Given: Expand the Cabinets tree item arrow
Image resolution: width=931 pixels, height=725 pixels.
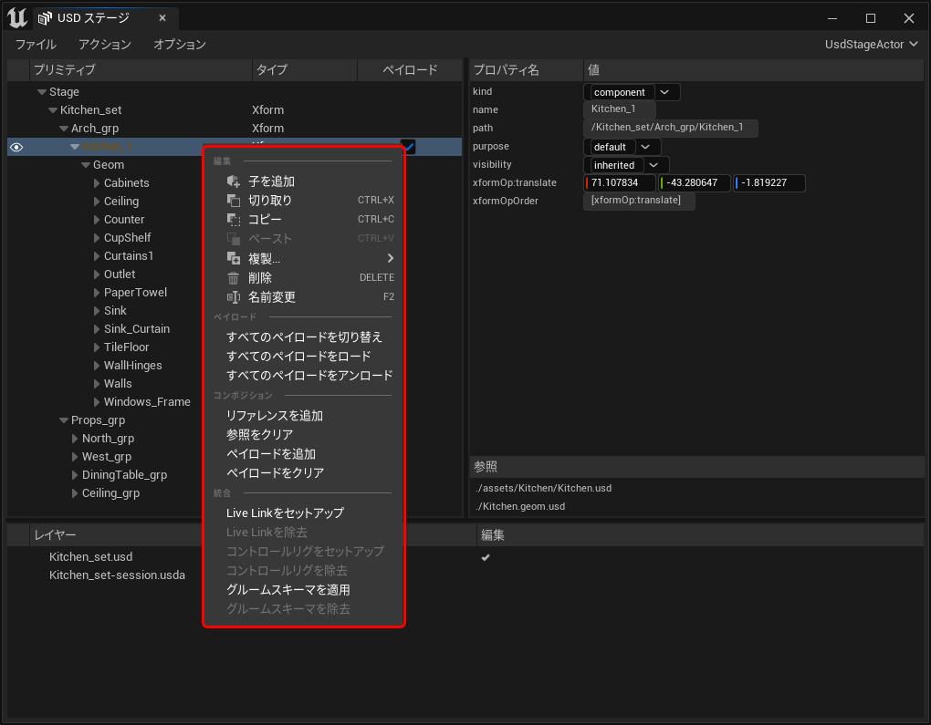Looking at the screenshot, I should (97, 183).
